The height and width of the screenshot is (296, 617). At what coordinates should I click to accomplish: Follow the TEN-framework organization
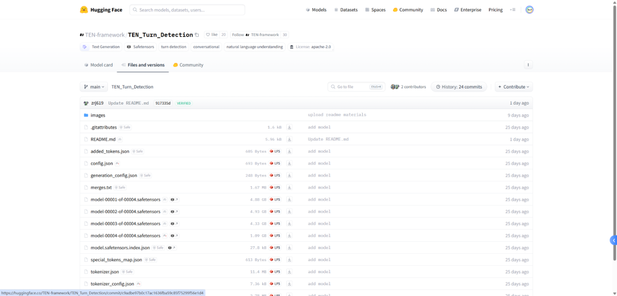pos(255,35)
